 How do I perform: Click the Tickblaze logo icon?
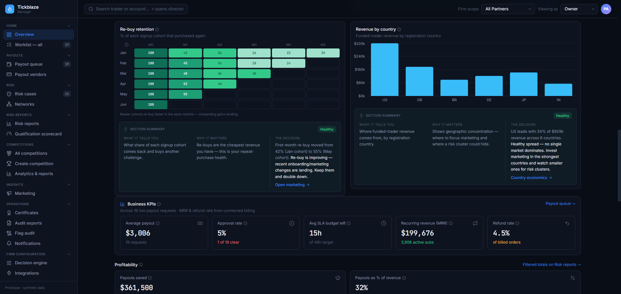(x=10, y=9)
